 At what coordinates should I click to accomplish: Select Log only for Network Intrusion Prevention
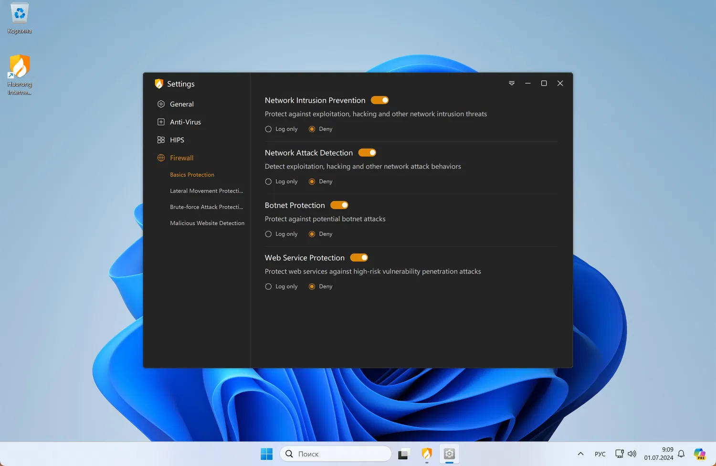[x=281, y=129]
